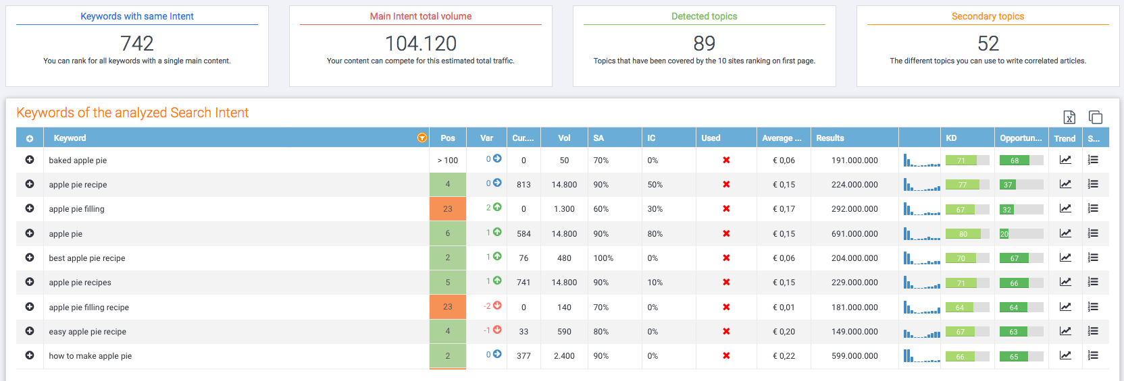Select keyword text how to make apple pie
Viewport: 1124px width, 381px height.
coord(90,356)
